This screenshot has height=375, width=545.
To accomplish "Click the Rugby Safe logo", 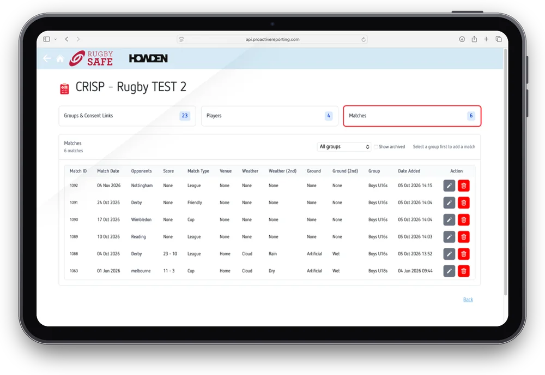I will 91,58.
